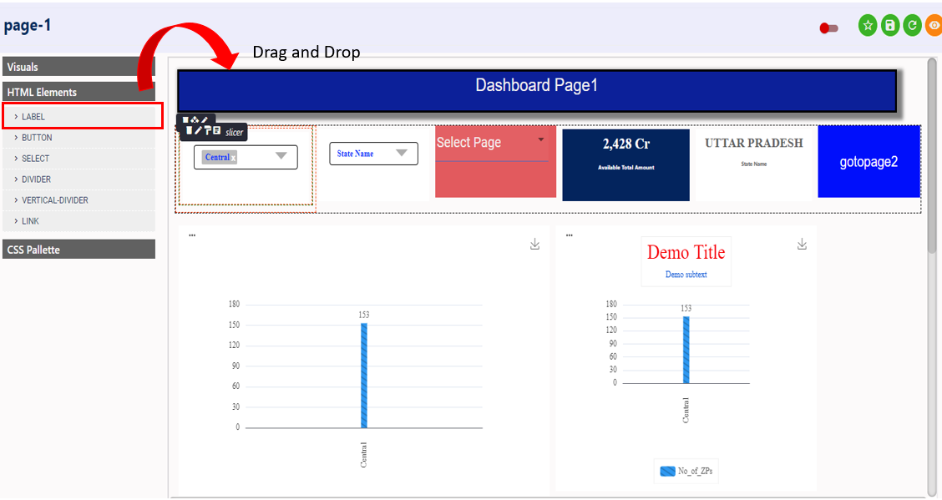This screenshot has height=500, width=942.
Task: Select the DIVIDER element
Action: 78,179
